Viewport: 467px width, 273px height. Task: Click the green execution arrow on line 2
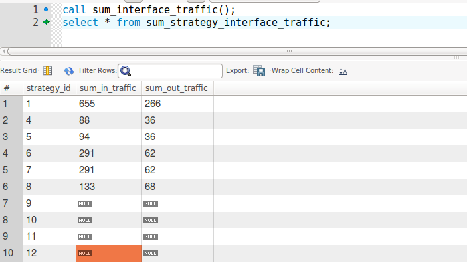click(46, 22)
